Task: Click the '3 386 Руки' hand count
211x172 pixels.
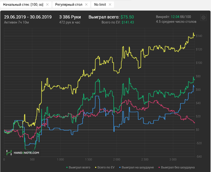Action: (x=70, y=17)
